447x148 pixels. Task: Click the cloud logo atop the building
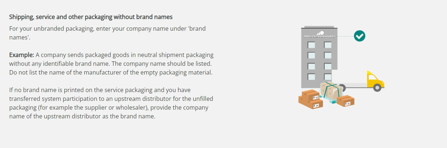[x=320, y=33]
